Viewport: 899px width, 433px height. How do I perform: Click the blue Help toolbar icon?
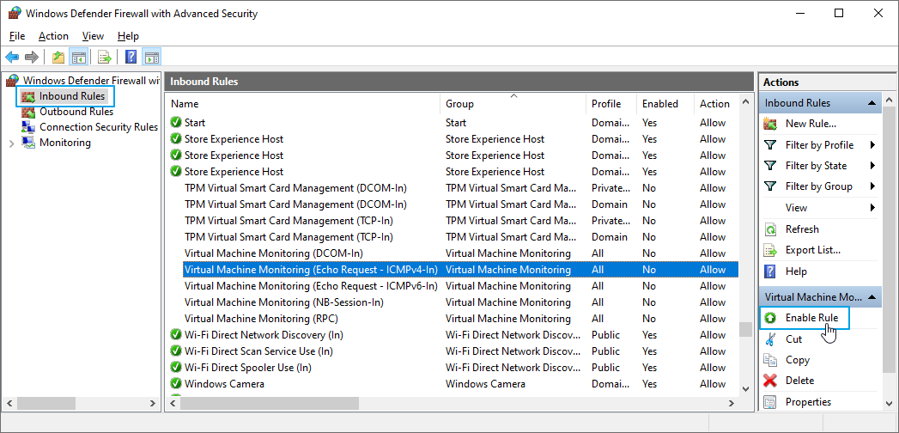pyautogui.click(x=131, y=57)
